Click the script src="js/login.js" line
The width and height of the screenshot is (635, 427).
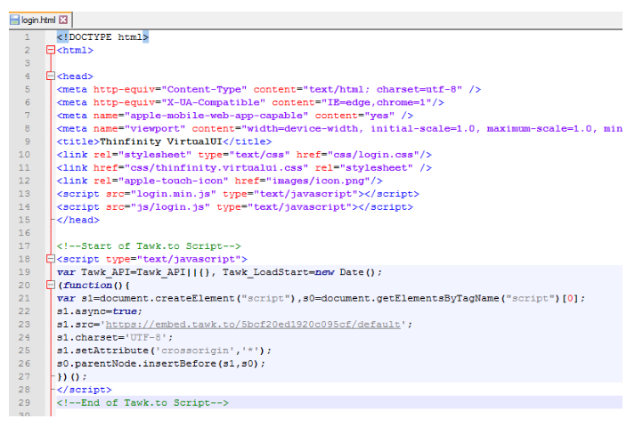[x=235, y=207]
